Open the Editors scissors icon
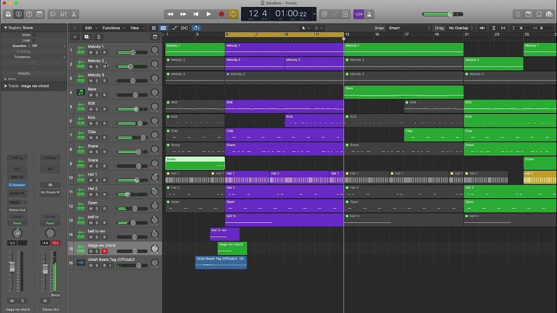 pos(74,14)
